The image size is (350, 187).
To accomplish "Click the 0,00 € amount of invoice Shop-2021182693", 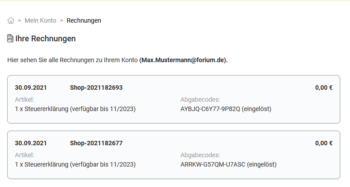I will pos(324,88).
